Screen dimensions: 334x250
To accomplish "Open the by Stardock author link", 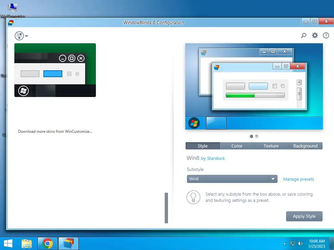I will 213,159.
